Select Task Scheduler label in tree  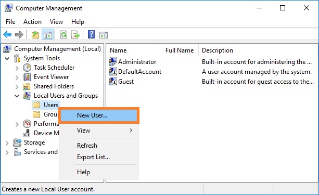(x=54, y=68)
